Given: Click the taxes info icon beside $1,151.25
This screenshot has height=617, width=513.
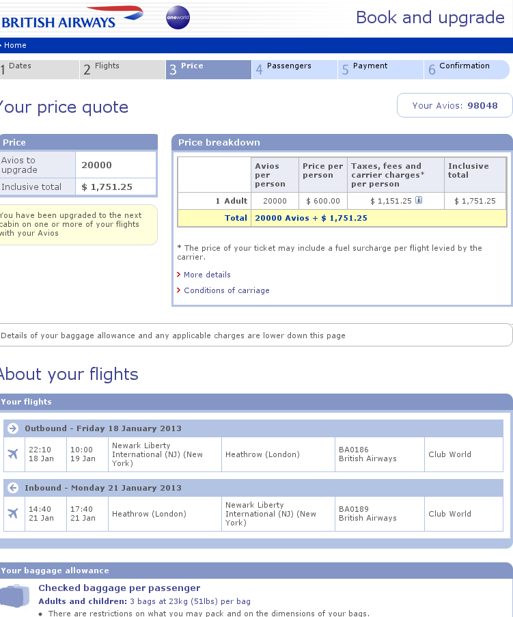Looking at the screenshot, I should (419, 200).
